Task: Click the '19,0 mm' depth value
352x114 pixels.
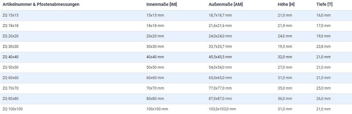Action: point(324,36)
